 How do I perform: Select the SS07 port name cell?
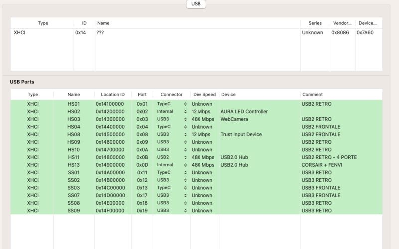[74, 195]
